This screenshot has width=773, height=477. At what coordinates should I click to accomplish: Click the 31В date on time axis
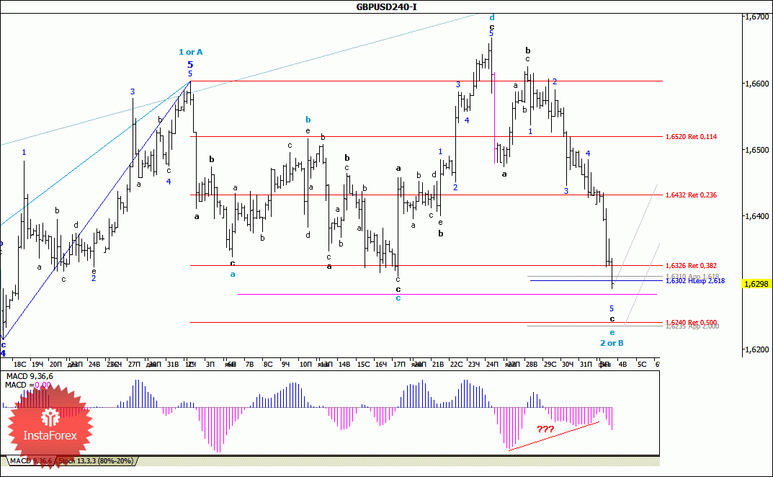coord(173,364)
